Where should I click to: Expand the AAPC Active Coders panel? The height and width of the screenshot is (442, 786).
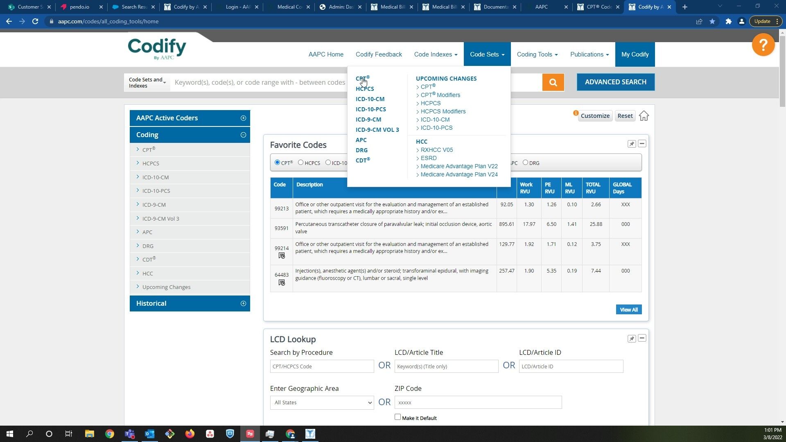243,118
